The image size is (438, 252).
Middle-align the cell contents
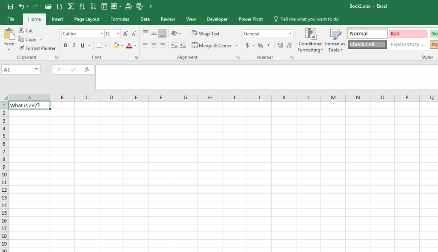[x=154, y=33]
